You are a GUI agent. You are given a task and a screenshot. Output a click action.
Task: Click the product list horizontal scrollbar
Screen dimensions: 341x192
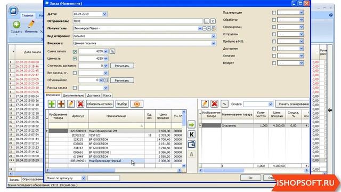[x=113, y=170]
